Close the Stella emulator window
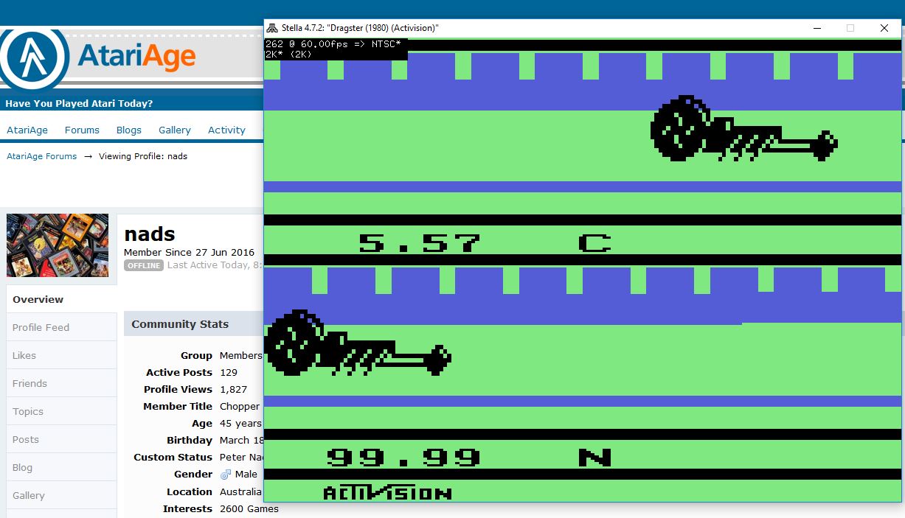The width and height of the screenshot is (905, 518). 884,28
